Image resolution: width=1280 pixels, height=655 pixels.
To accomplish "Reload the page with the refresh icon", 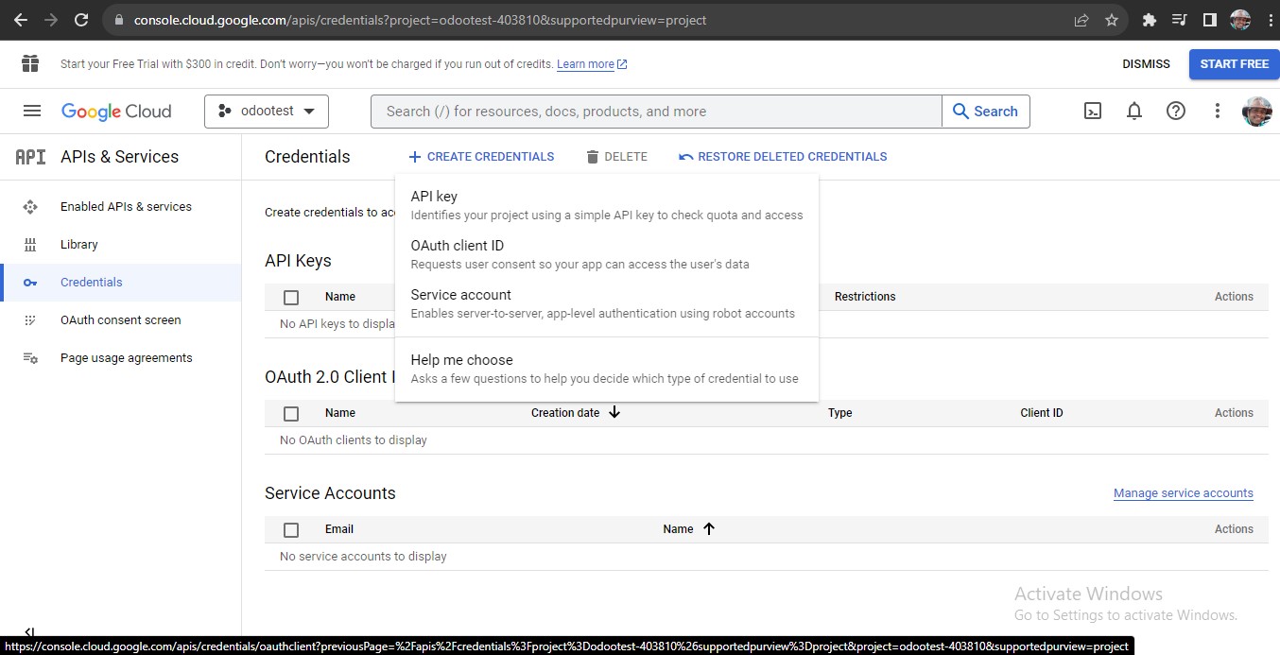I will (81, 20).
